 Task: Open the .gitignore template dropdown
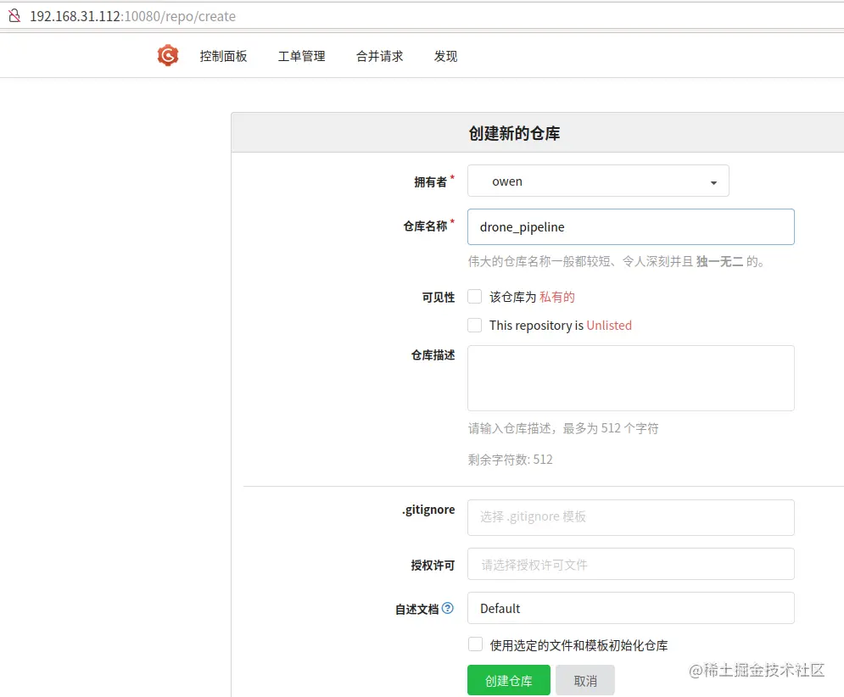(631, 517)
